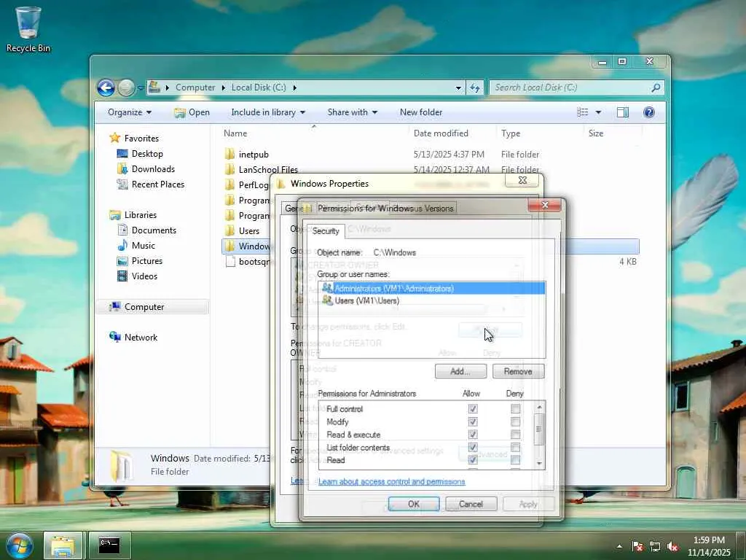Viewport: 746px width, 560px height.
Task: Click the muted volume tray icon
Action: (672, 546)
